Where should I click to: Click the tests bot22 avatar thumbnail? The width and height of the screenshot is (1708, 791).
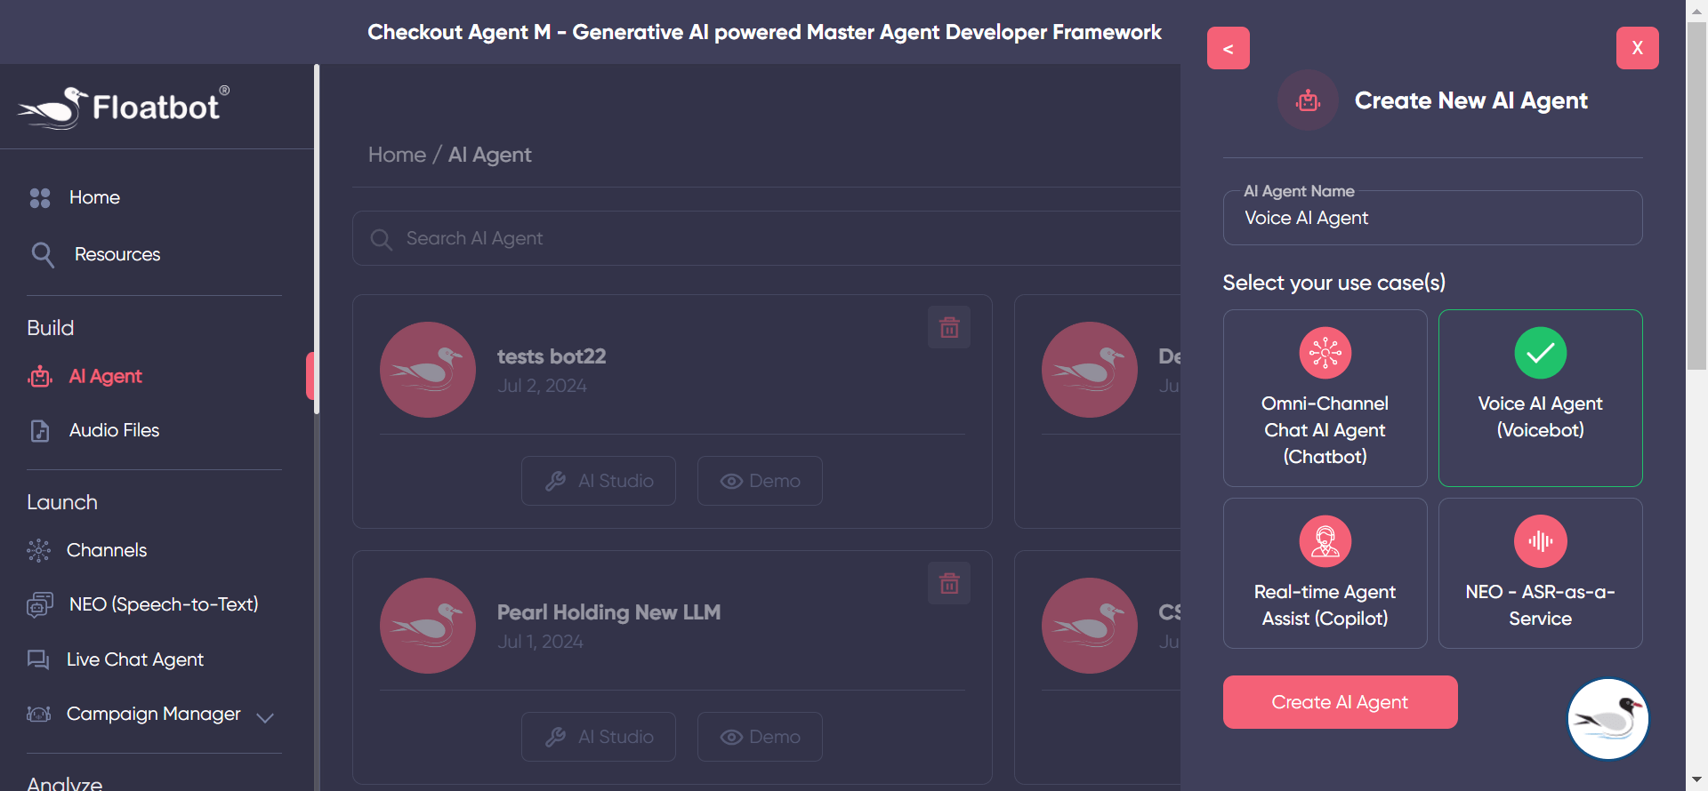(x=428, y=370)
